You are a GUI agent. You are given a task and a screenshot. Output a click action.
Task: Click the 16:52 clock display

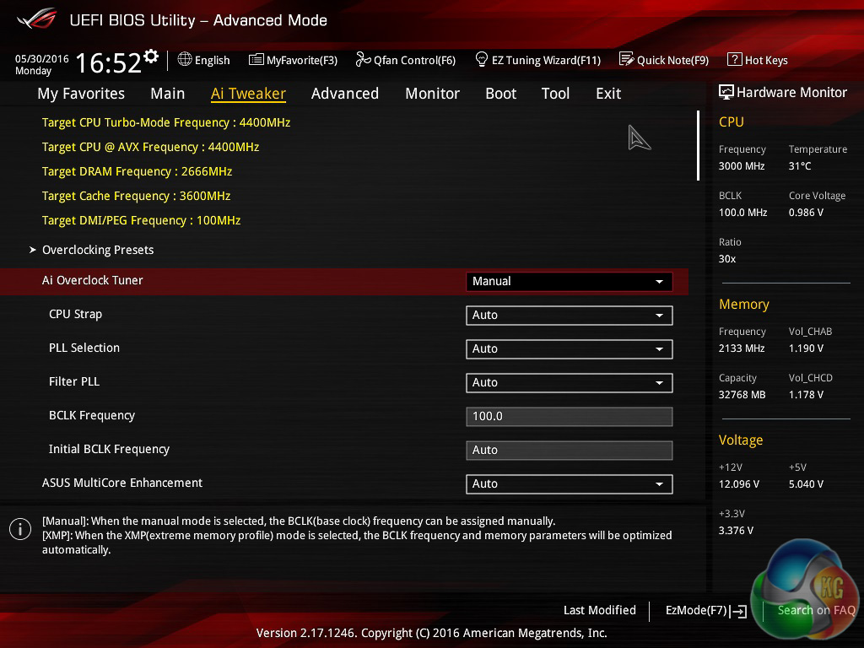point(109,62)
